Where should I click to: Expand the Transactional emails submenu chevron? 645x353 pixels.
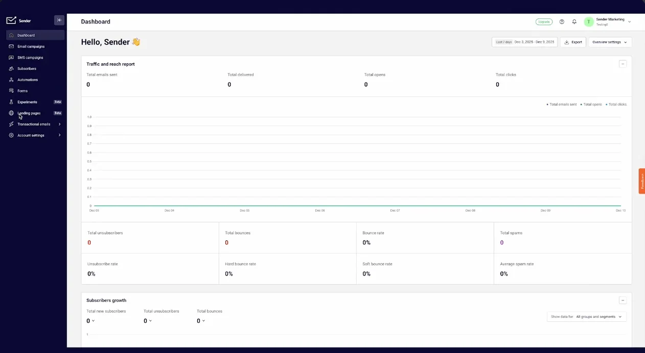pos(59,124)
